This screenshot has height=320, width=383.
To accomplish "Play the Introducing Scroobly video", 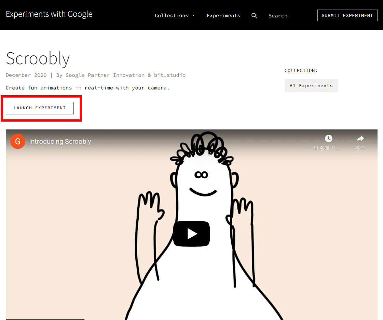I will [x=191, y=234].
